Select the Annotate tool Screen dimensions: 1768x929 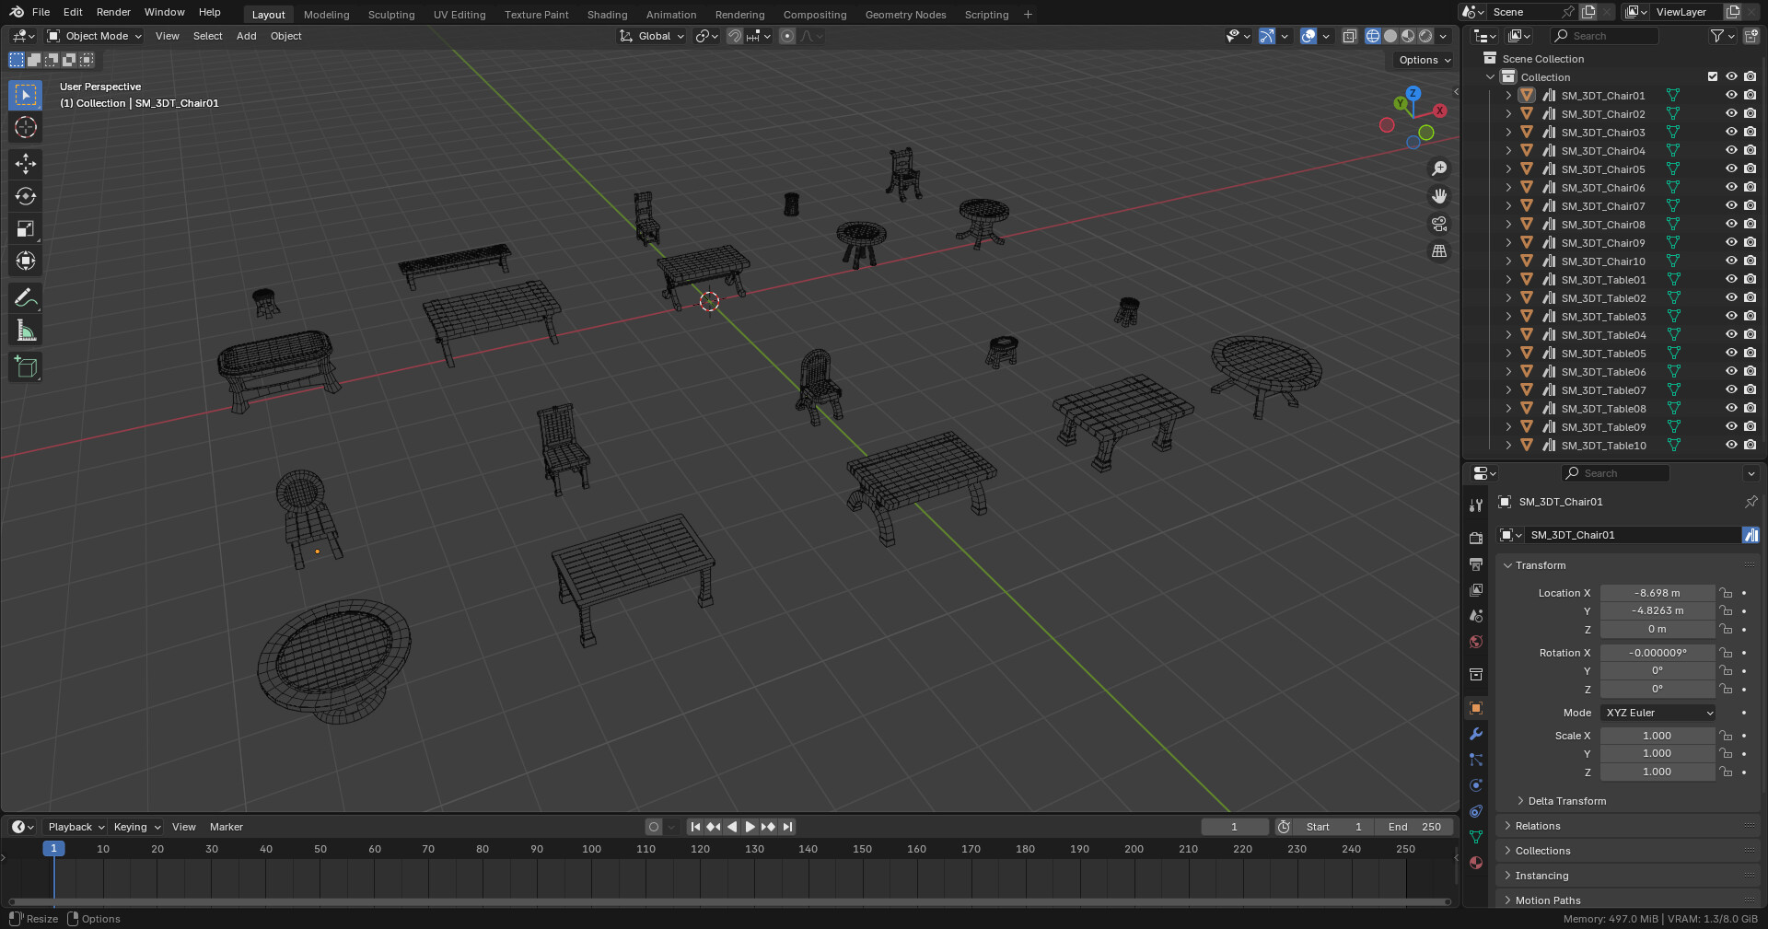tap(25, 296)
